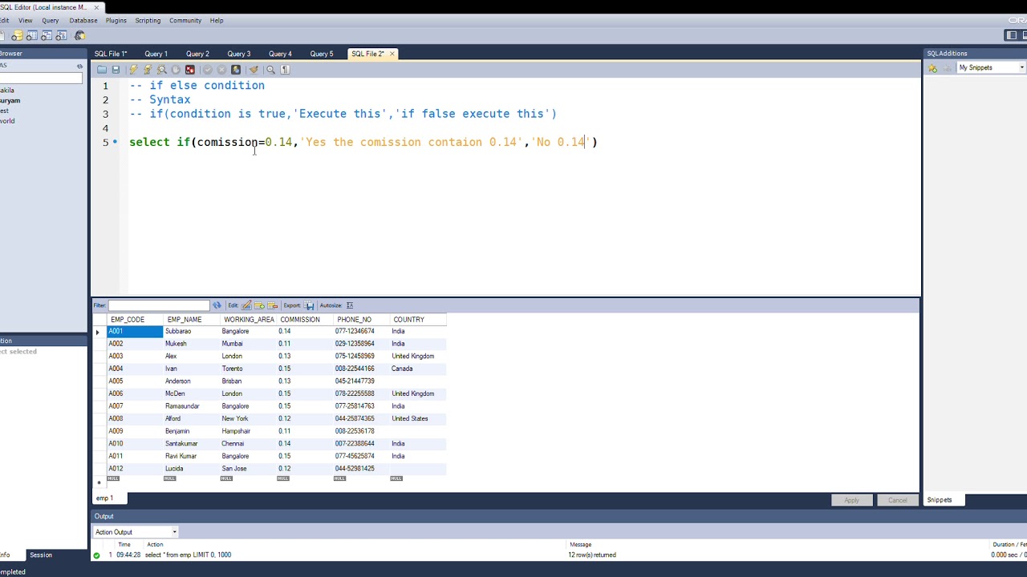The image size is (1027, 577).
Task: Export the recordset with the save grid icon
Action: pos(309,305)
